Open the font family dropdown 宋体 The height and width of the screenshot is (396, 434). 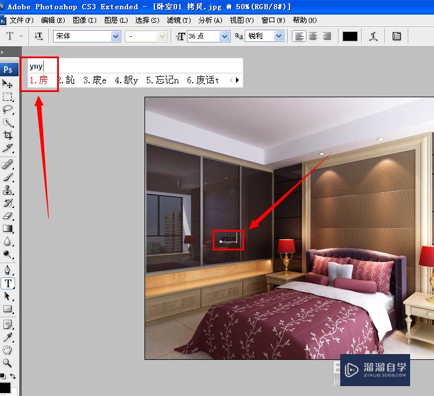(x=116, y=36)
